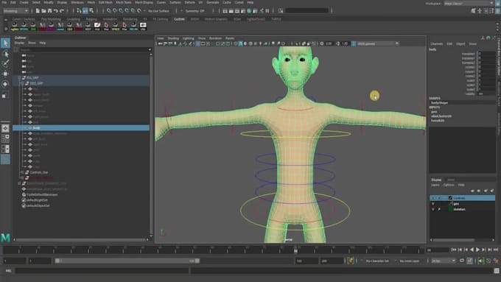This screenshot has width=501, height=282.
Task: Select by hierarchy mode icon
Action: [79, 11]
